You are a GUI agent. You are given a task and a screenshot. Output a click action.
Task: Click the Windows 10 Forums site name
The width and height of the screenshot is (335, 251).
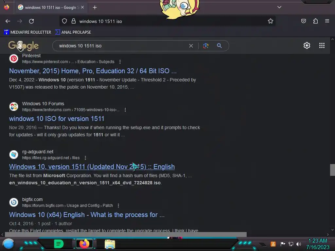pos(43,104)
